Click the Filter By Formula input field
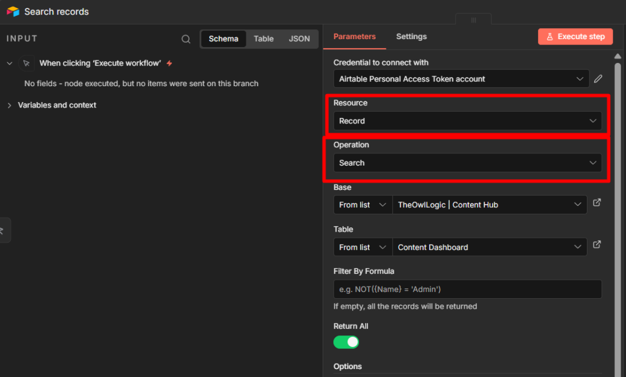Screen dimensions: 626x377 tap(467, 289)
